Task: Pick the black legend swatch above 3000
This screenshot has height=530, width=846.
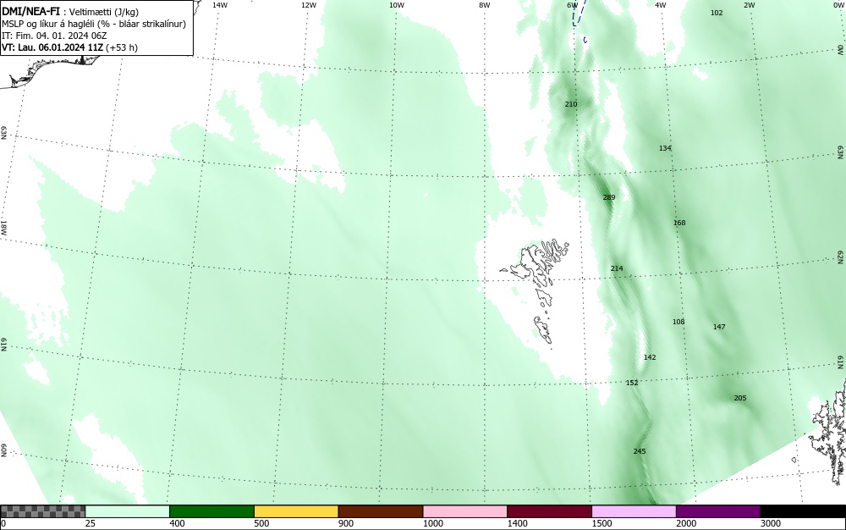Action: (803, 511)
